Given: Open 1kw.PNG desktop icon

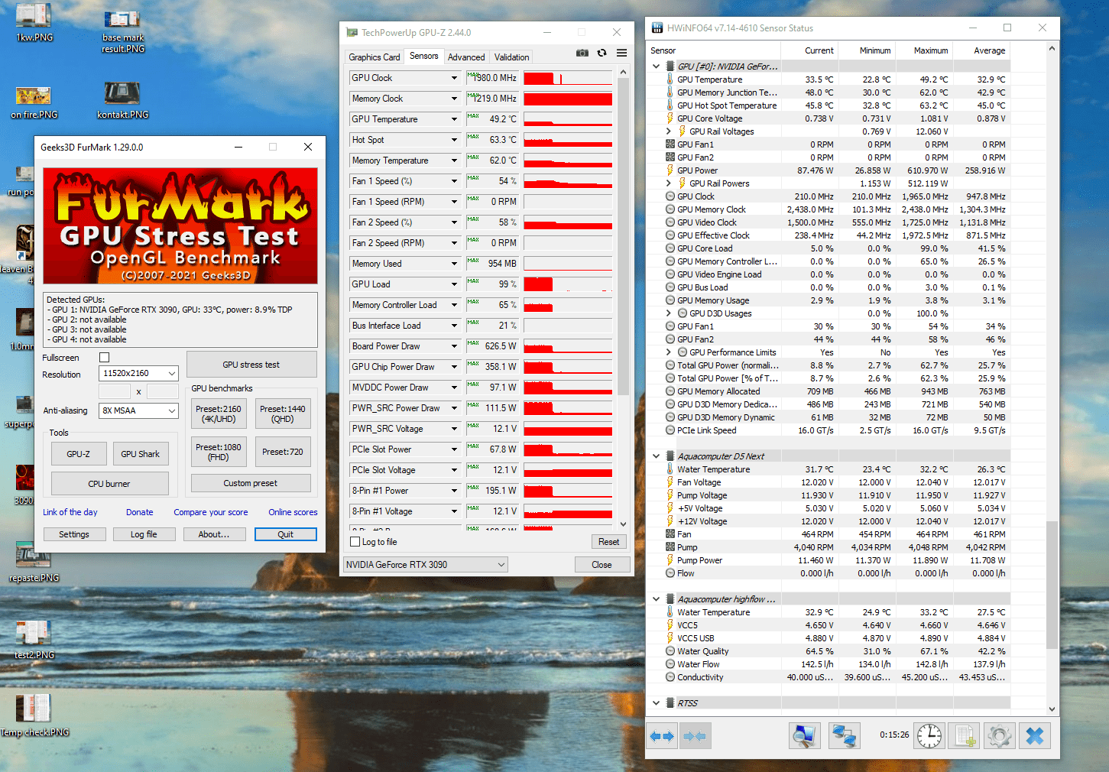Looking at the screenshot, I should [34, 23].
